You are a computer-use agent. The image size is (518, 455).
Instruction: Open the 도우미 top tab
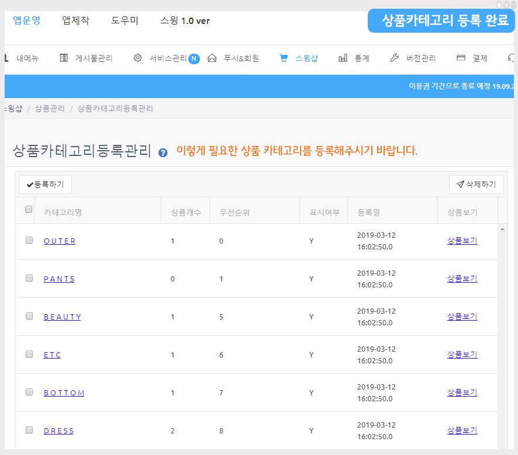(x=125, y=21)
